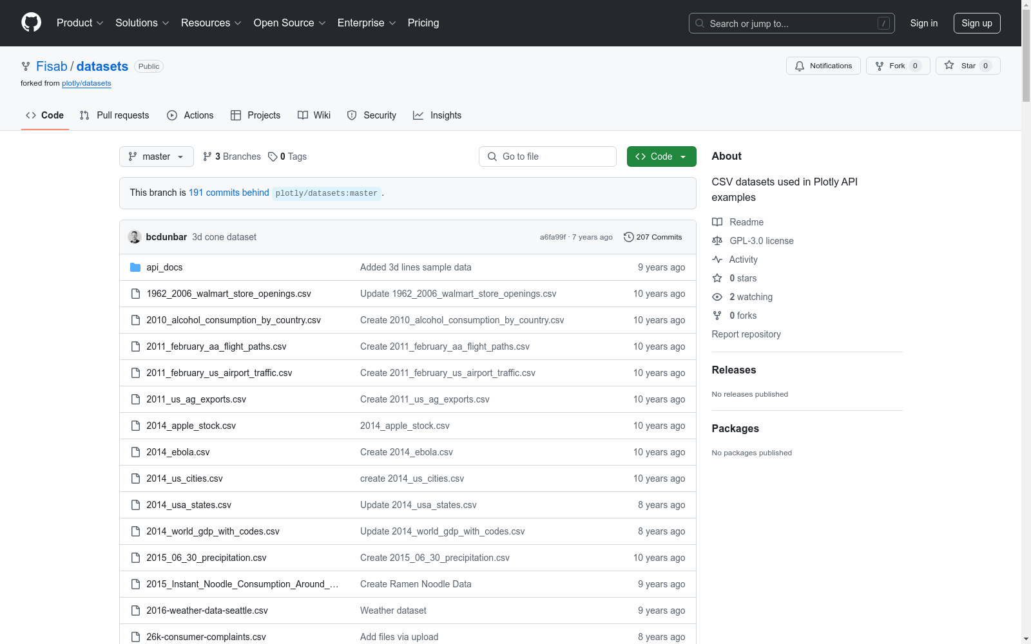Go to the Actions tab
The height and width of the screenshot is (644, 1031).
point(190,115)
